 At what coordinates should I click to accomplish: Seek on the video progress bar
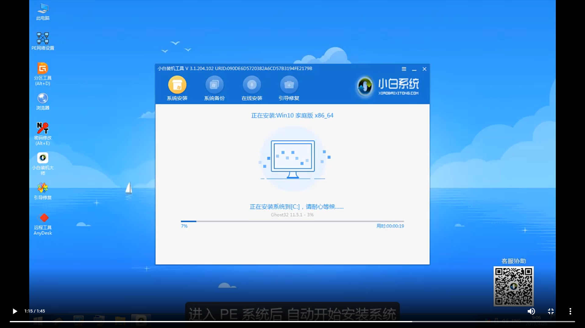(x=292, y=321)
